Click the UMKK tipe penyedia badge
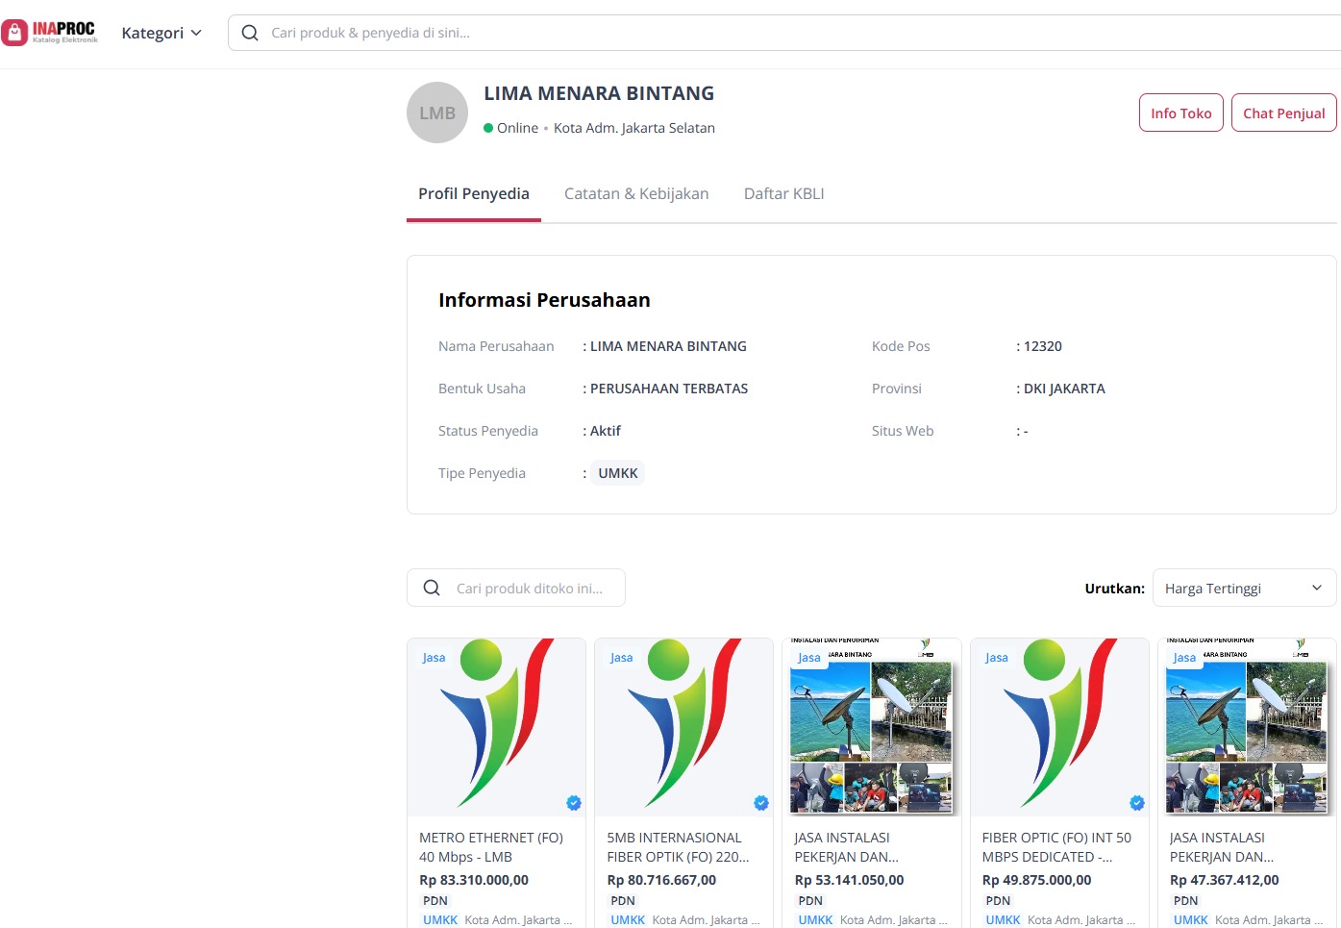The width and height of the screenshot is (1341, 928). pos(618,473)
